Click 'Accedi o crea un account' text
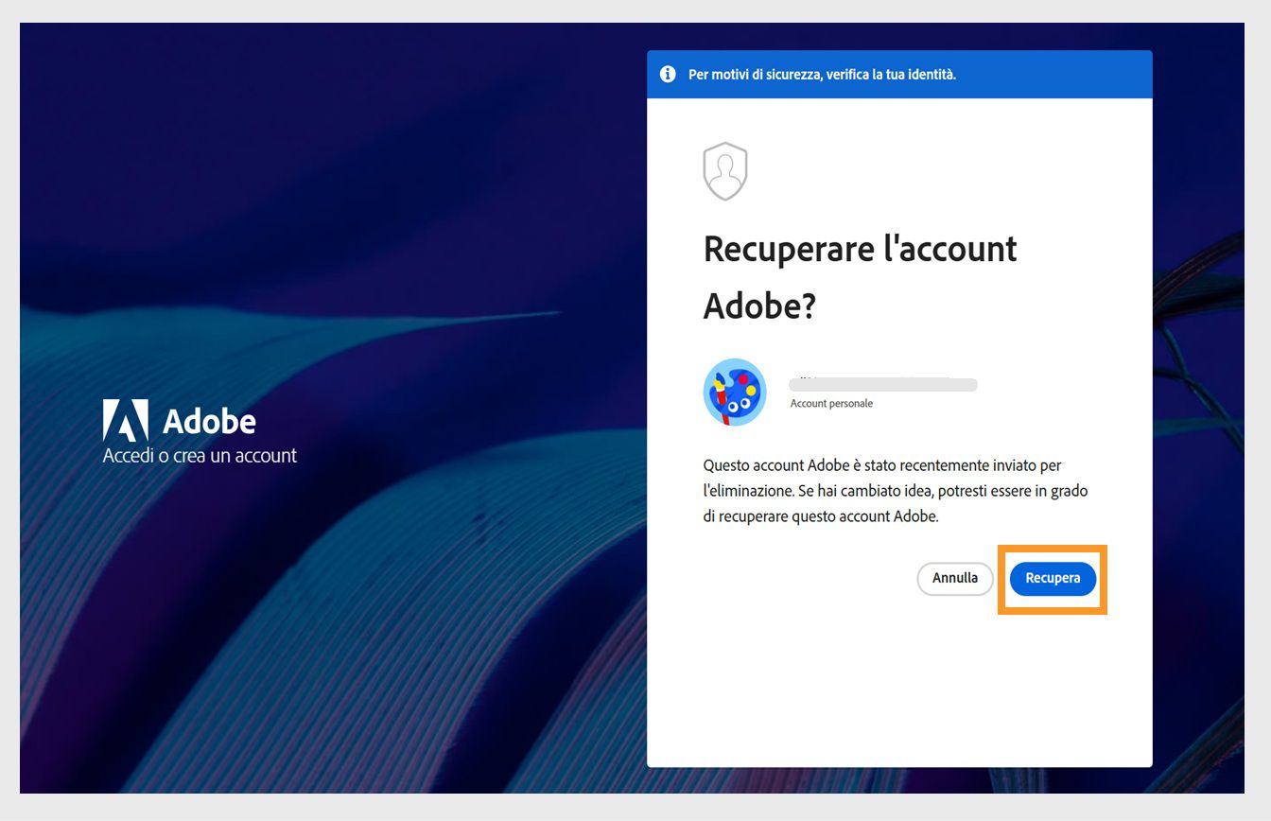 [199, 455]
